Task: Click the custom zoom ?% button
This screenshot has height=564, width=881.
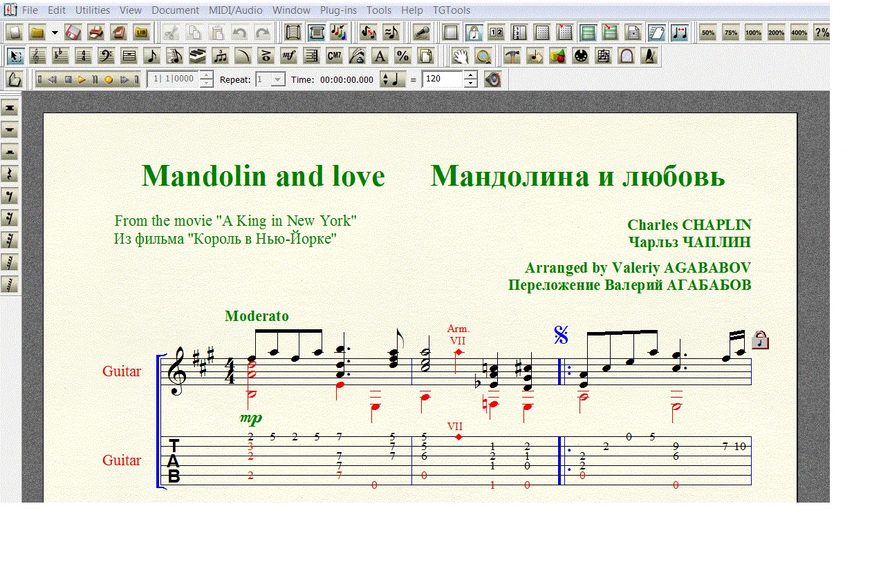Action: click(822, 32)
